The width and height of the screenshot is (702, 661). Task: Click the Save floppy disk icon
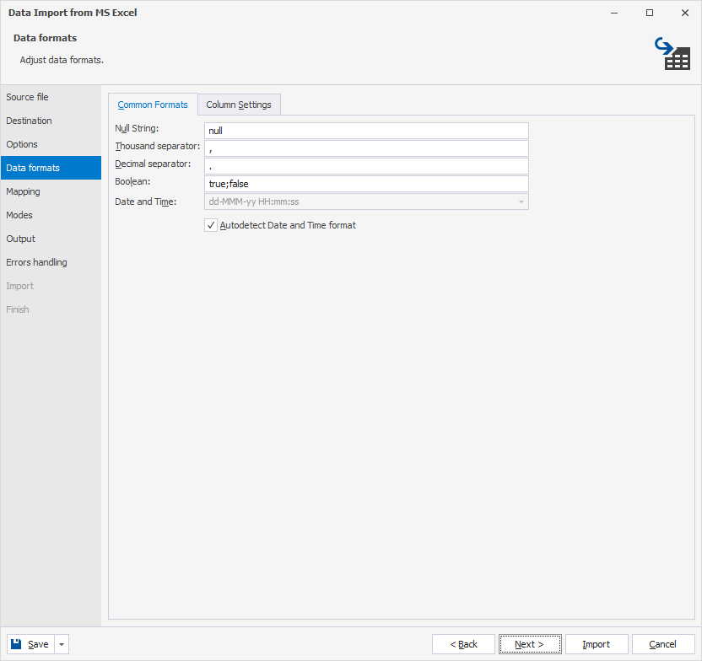(x=16, y=644)
